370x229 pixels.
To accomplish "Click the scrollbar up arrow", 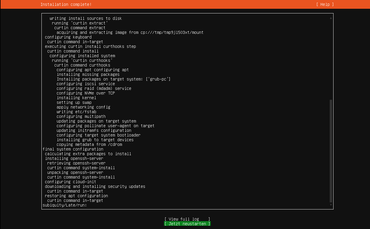I will pyautogui.click(x=331, y=18).
